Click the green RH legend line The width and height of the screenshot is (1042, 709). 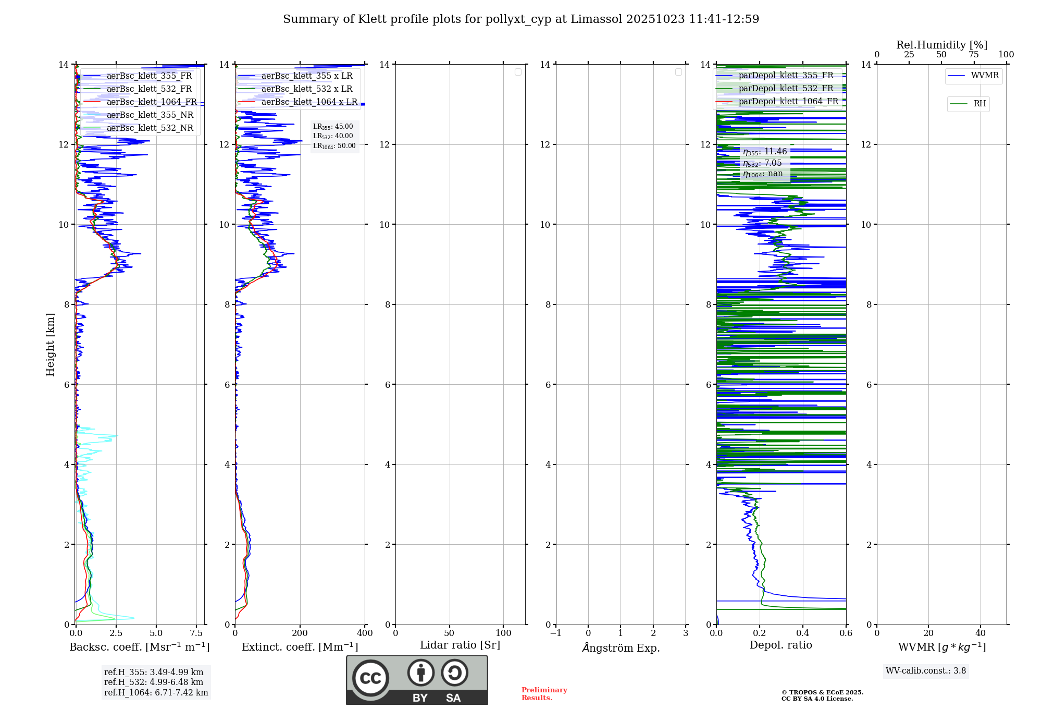pyautogui.click(x=959, y=104)
